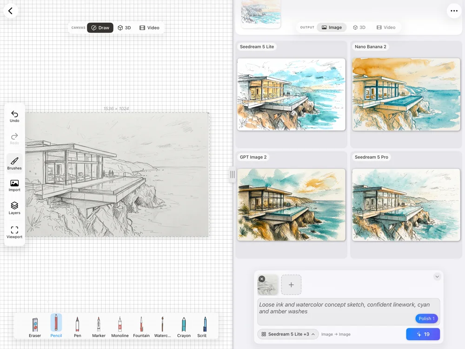Import an image to canvas
The width and height of the screenshot is (465, 349).
tap(14, 186)
